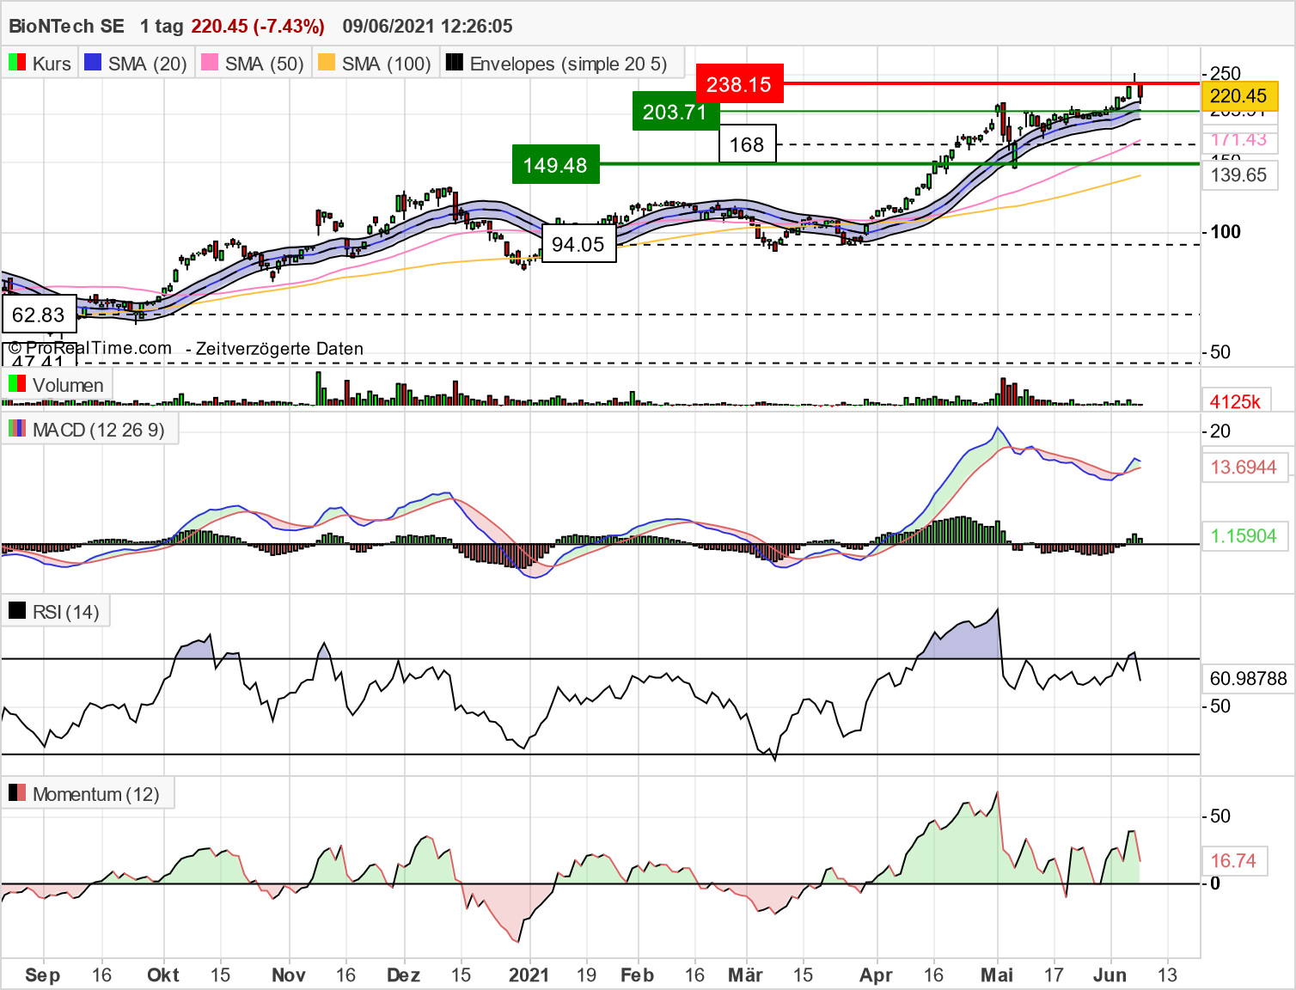Click the SMA (20) blue line icon
The image size is (1296, 990).
point(92,62)
